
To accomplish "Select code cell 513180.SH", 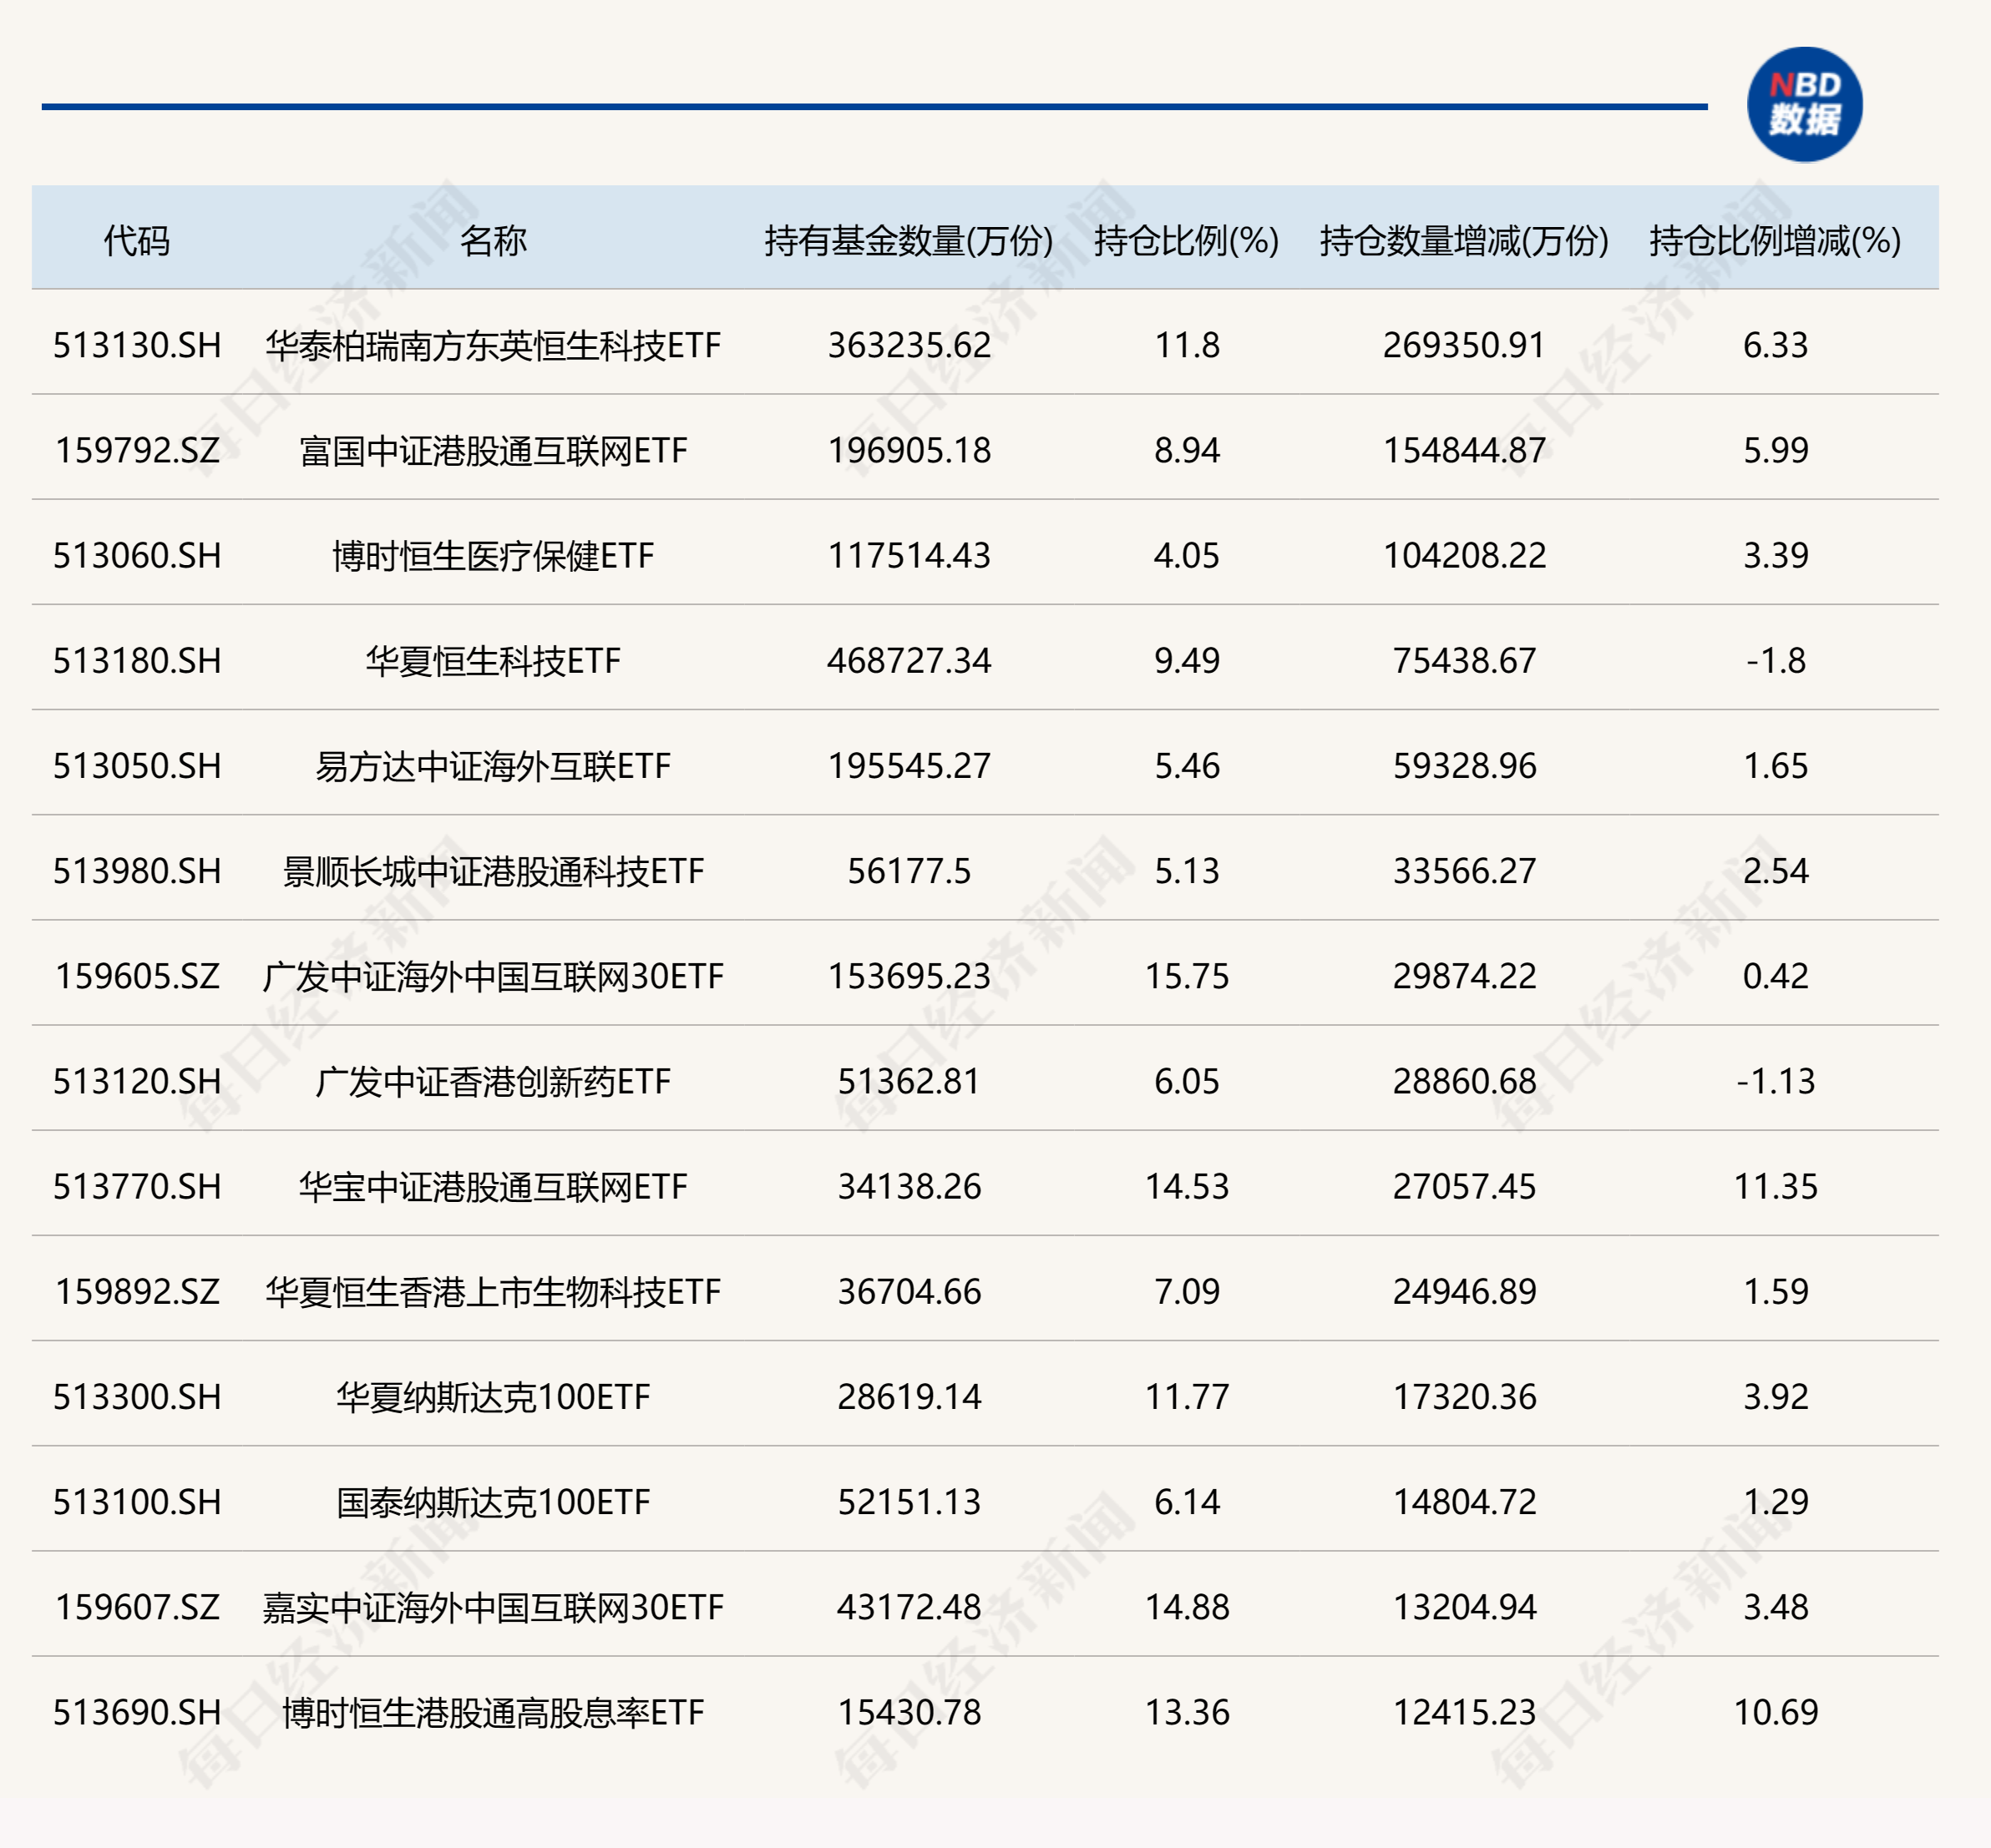I will tap(137, 660).
